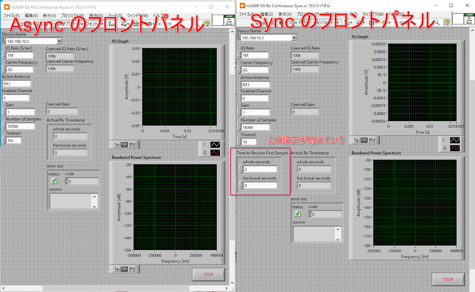The height and width of the screenshot is (292, 475).
Task: Open 編集(E) menu in Sync window
Action: click(x=267, y=14)
